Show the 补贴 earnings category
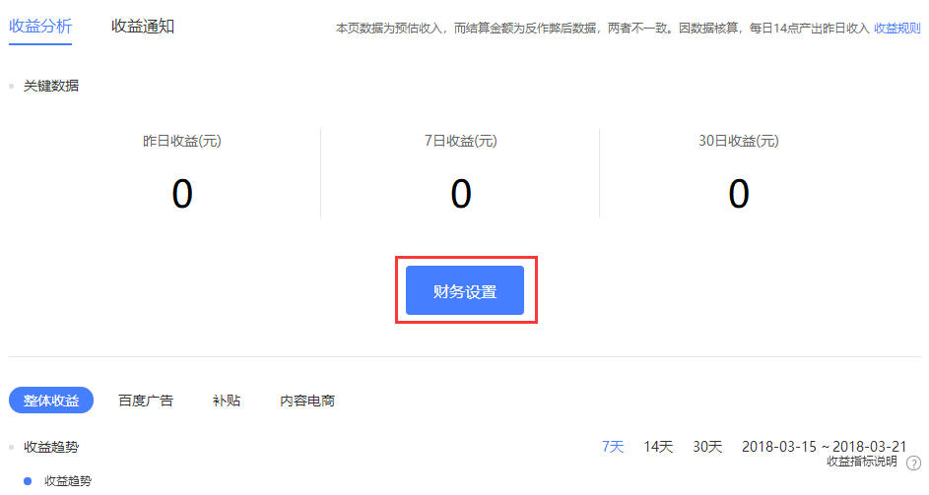 [226, 401]
